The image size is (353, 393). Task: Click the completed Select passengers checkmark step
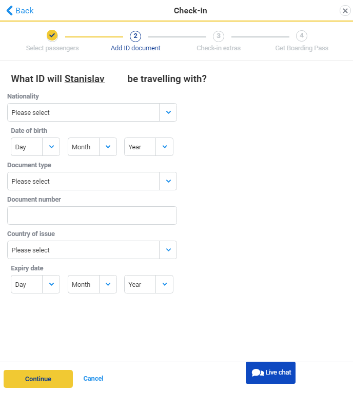52,35
